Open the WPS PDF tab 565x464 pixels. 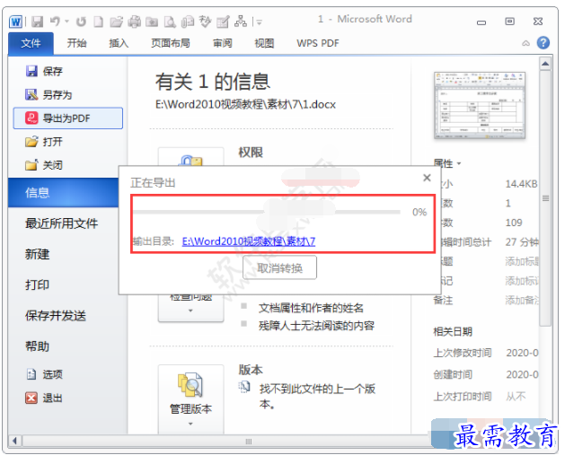point(317,44)
